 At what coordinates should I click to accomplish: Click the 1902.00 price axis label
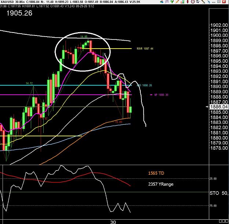[219, 25]
